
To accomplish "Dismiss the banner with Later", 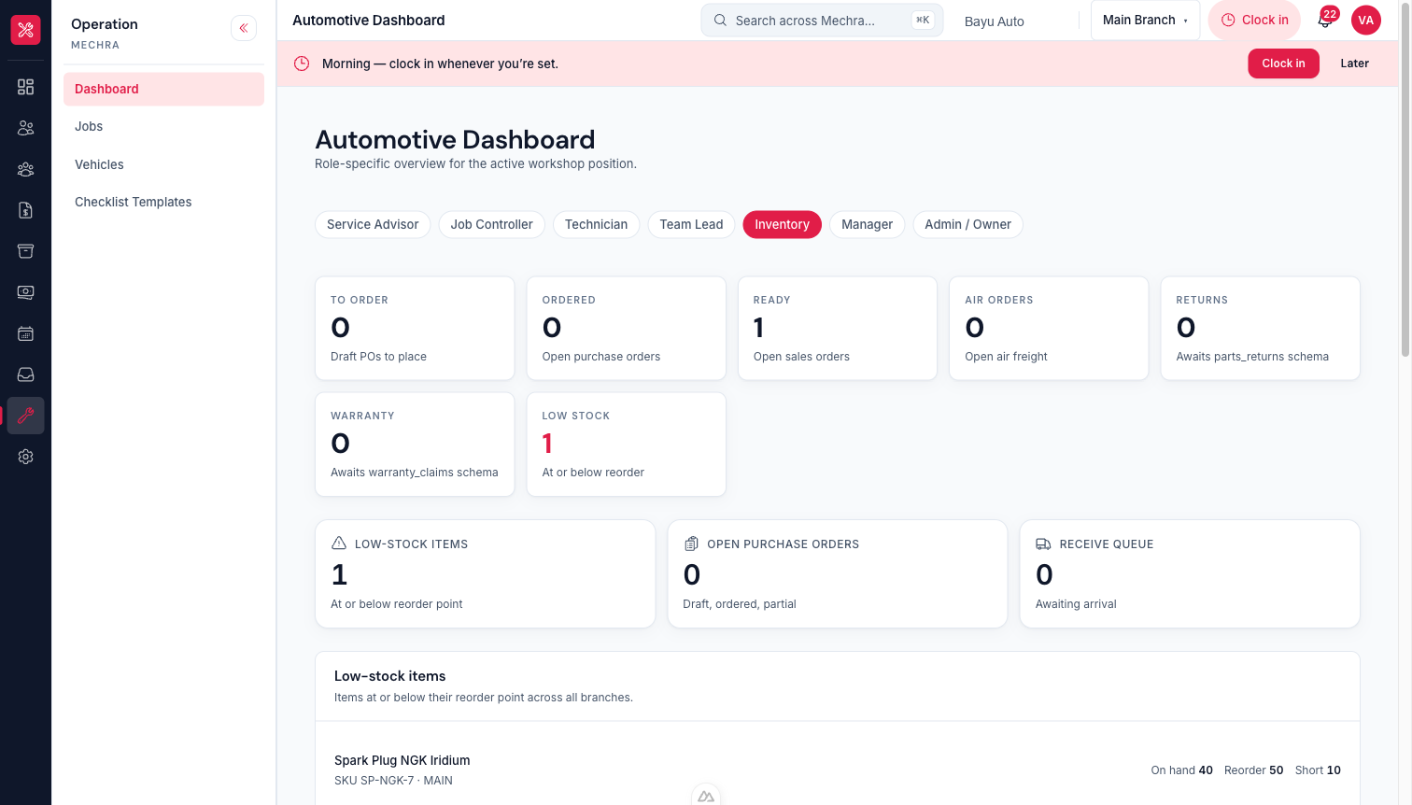I will 1354,64.
